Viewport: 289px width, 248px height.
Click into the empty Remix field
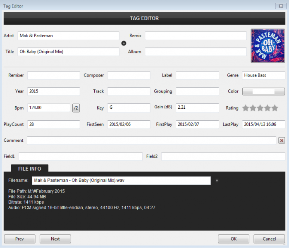(x=196, y=36)
